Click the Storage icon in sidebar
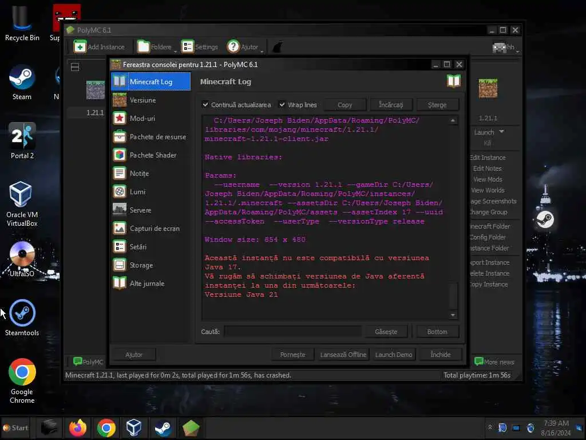The height and width of the screenshot is (440, 586). (120, 265)
